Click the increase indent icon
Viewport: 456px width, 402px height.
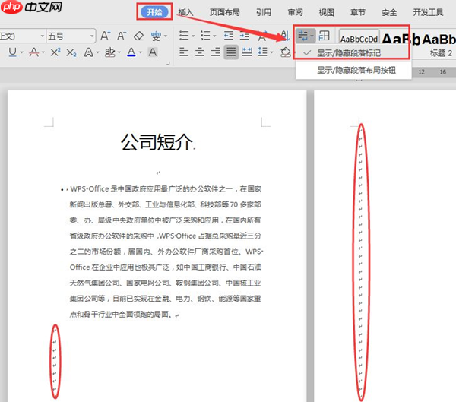[245, 36]
